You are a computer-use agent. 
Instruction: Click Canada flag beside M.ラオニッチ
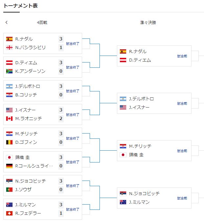click(9, 118)
